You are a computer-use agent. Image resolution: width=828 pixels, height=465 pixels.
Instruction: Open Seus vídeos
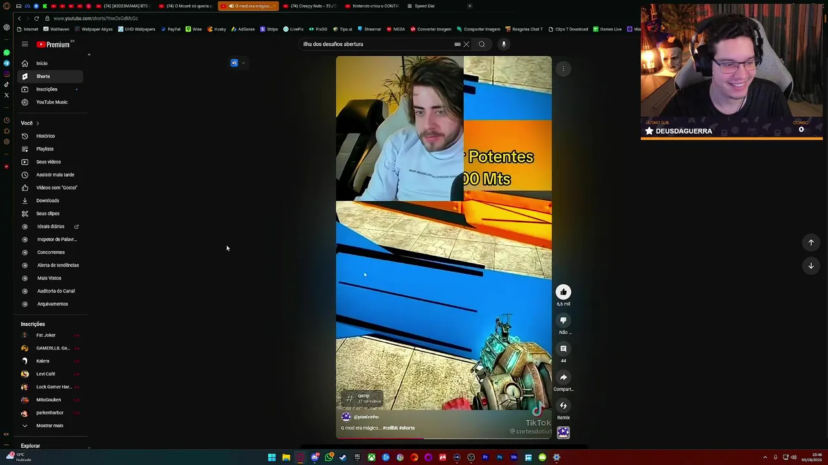click(x=50, y=162)
